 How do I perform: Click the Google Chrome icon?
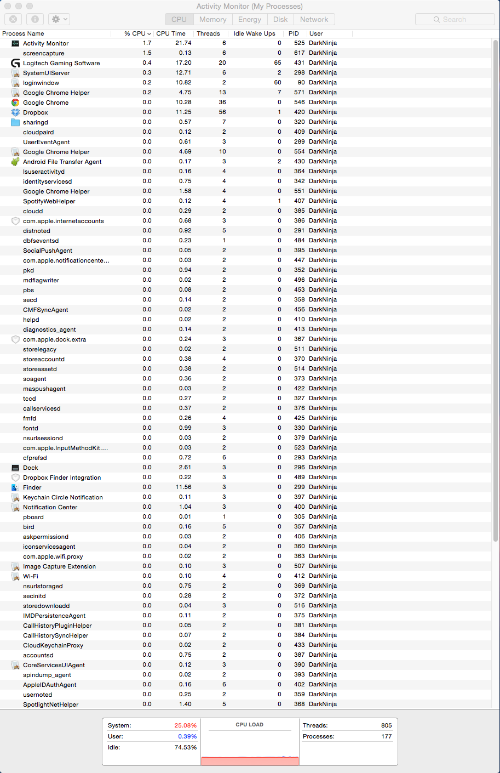15,103
